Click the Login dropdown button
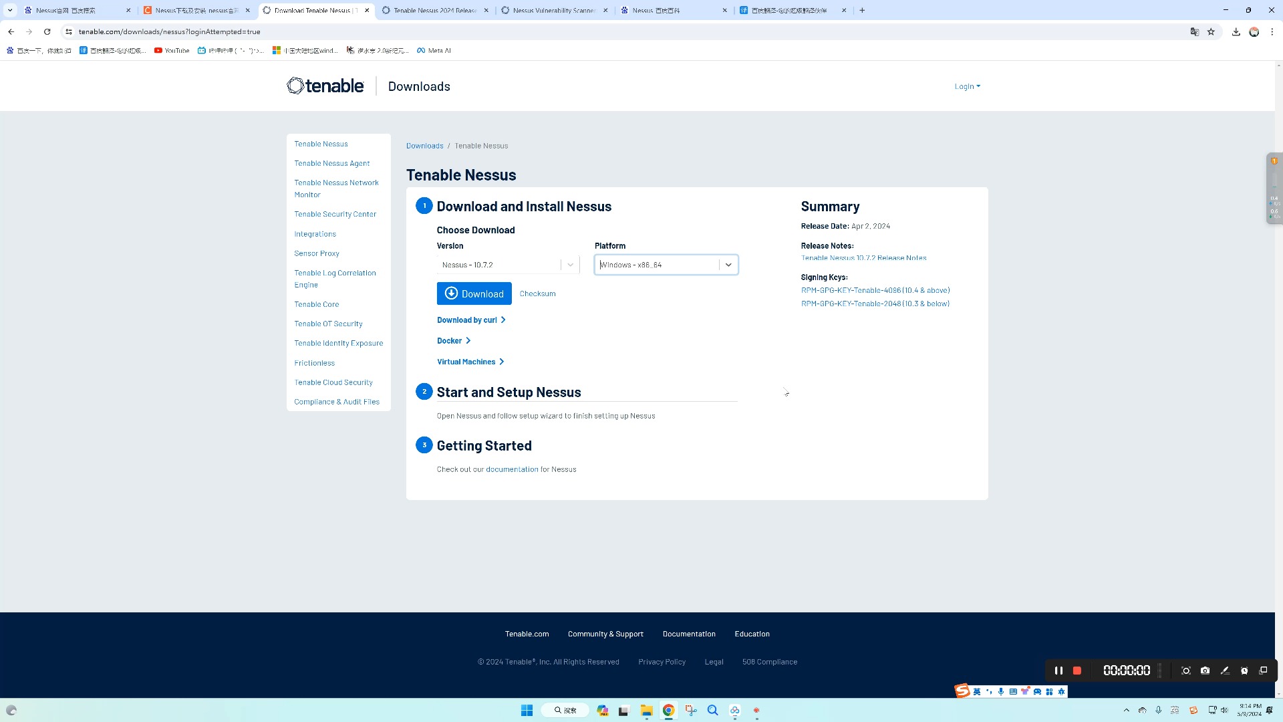1283x722 pixels. 967,86
